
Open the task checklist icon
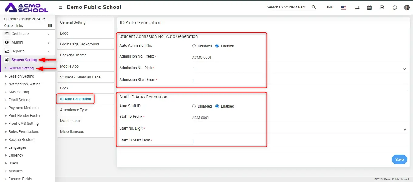[x=382, y=8]
